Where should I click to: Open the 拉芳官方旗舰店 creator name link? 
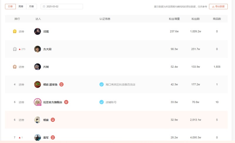[53, 102]
